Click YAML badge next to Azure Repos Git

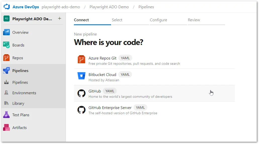coord(125,58)
